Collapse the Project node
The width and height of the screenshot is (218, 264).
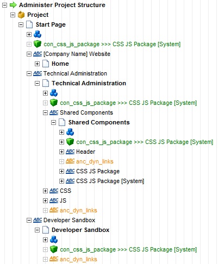point(13,15)
